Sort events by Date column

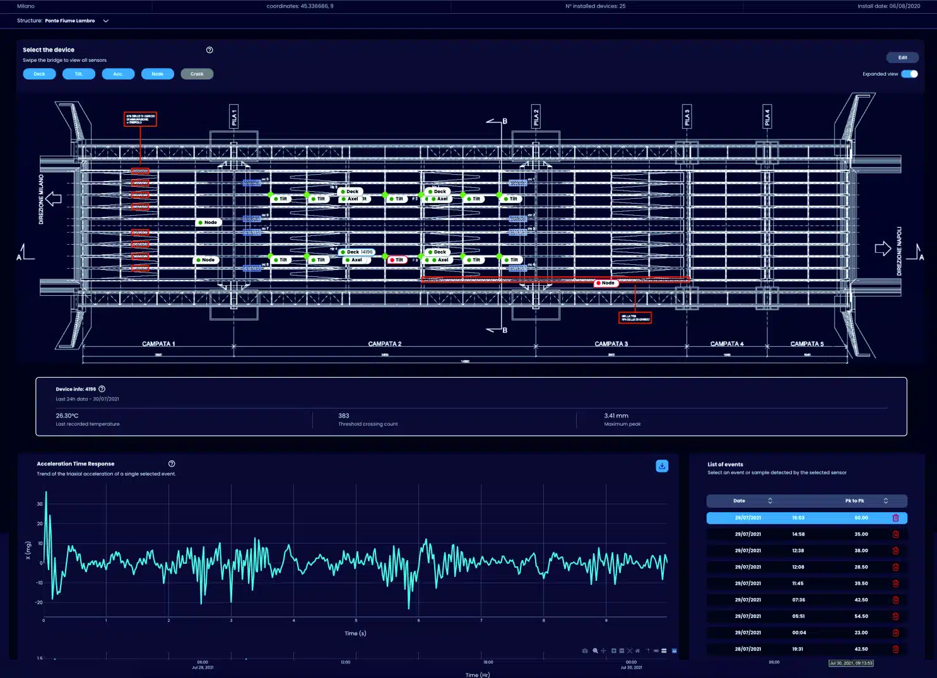tap(770, 501)
